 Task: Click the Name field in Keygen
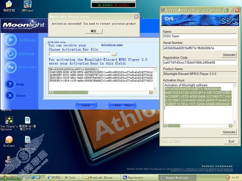coord(200,36)
